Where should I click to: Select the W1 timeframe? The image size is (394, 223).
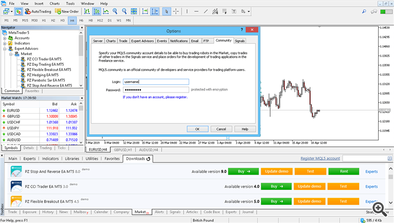click(x=119, y=21)
